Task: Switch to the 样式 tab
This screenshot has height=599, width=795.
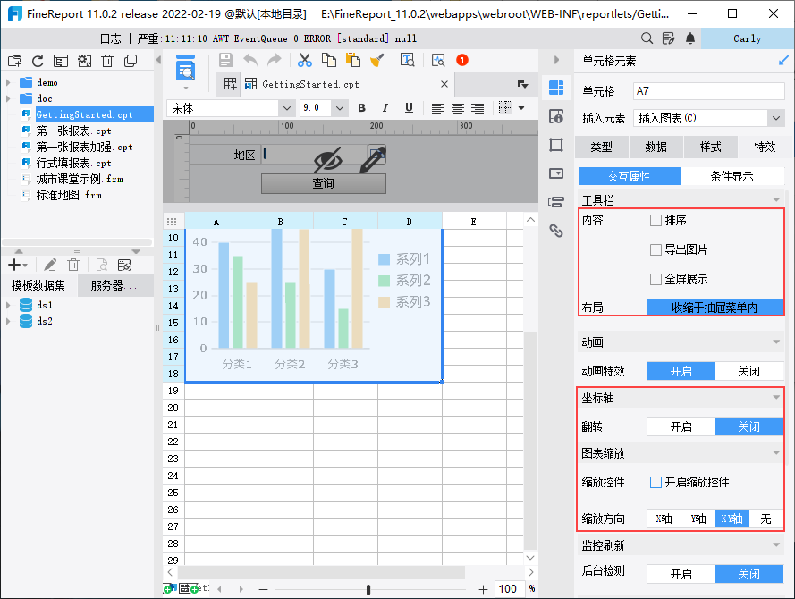Action: (x=710, y=147)
